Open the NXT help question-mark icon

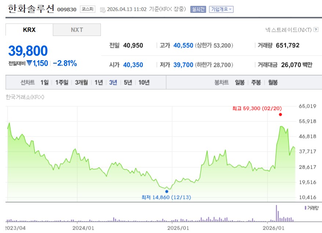[316, 30]
